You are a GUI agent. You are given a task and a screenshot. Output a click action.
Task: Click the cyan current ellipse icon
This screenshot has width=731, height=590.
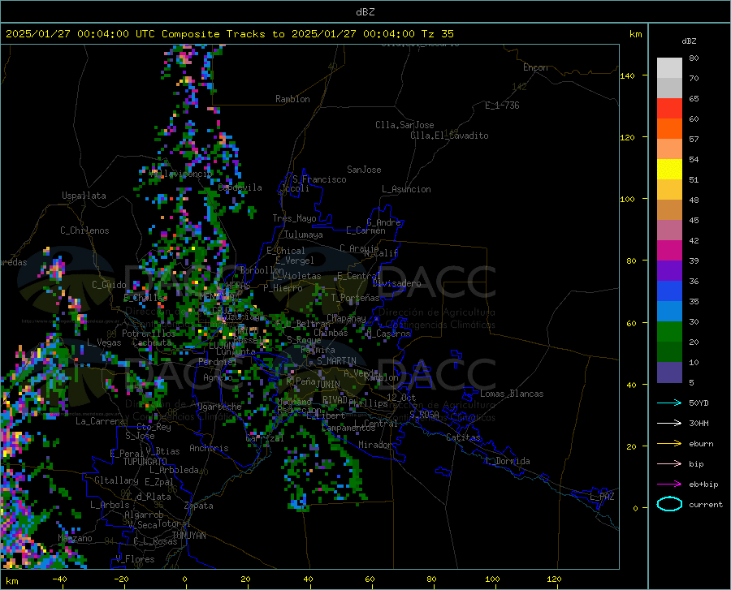click(669, 504)
